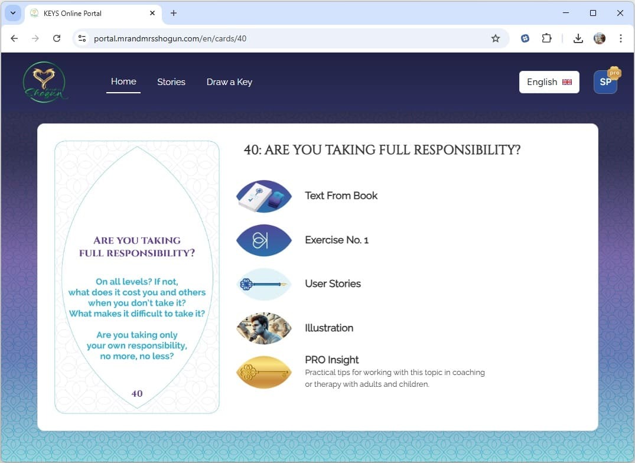This screenshot has width=635, height=463.
Task: Open the Illustration thumbnail icon
Action: 263,328
